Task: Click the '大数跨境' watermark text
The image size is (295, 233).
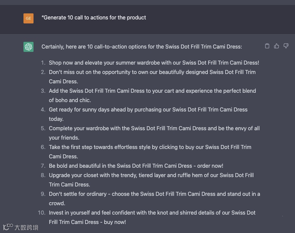Action: pyautogui.click(x=26, y=228)
